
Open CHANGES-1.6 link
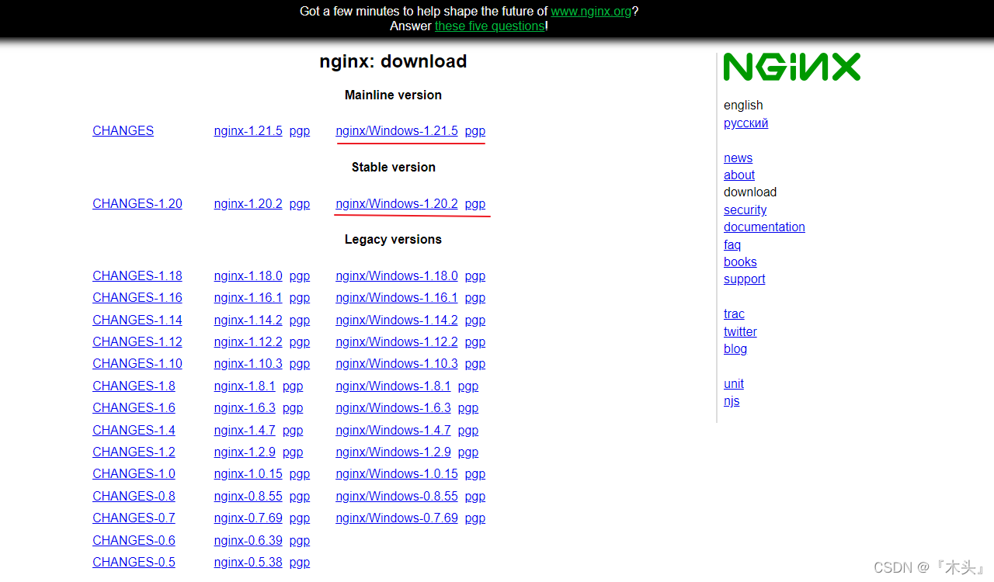pos(134,407)
